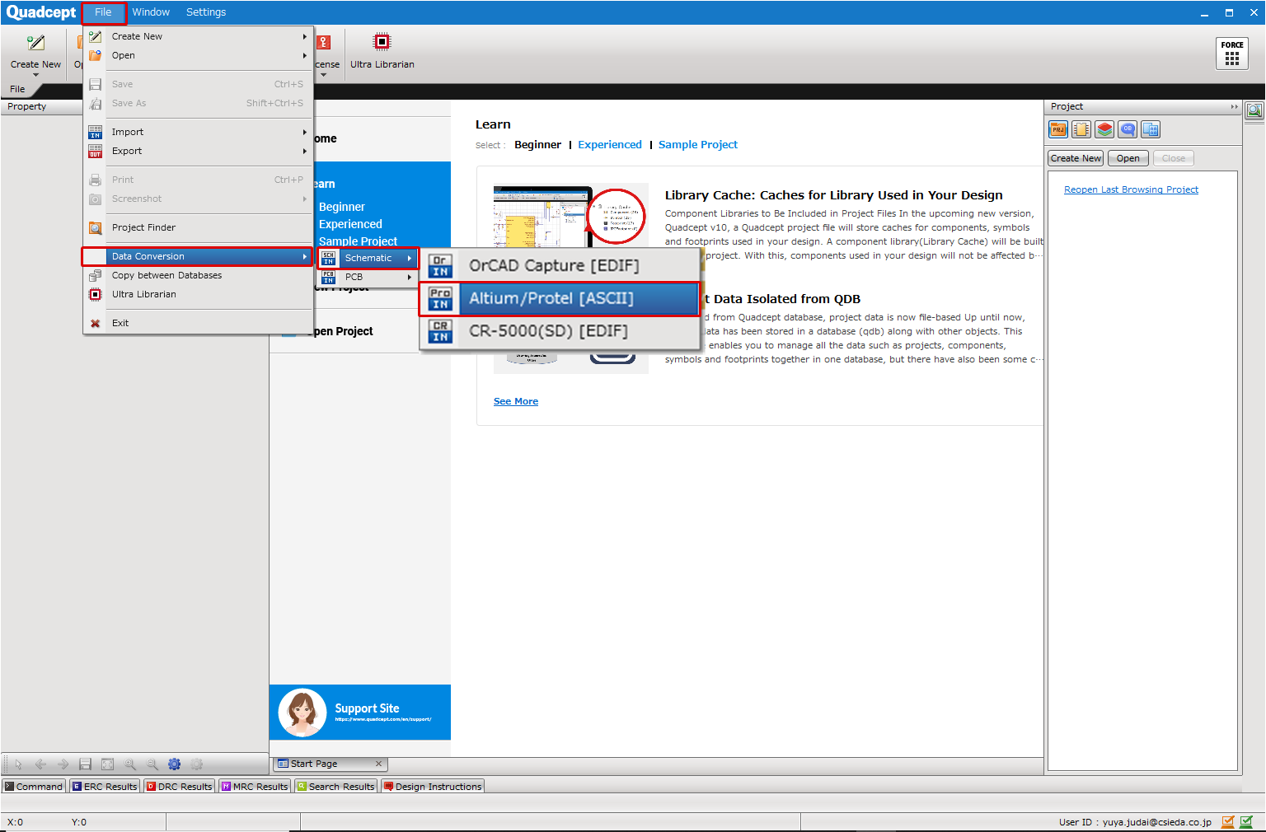Close the Start Page tab
This screenshot has height=832, width=1266.
click(378, 764)
